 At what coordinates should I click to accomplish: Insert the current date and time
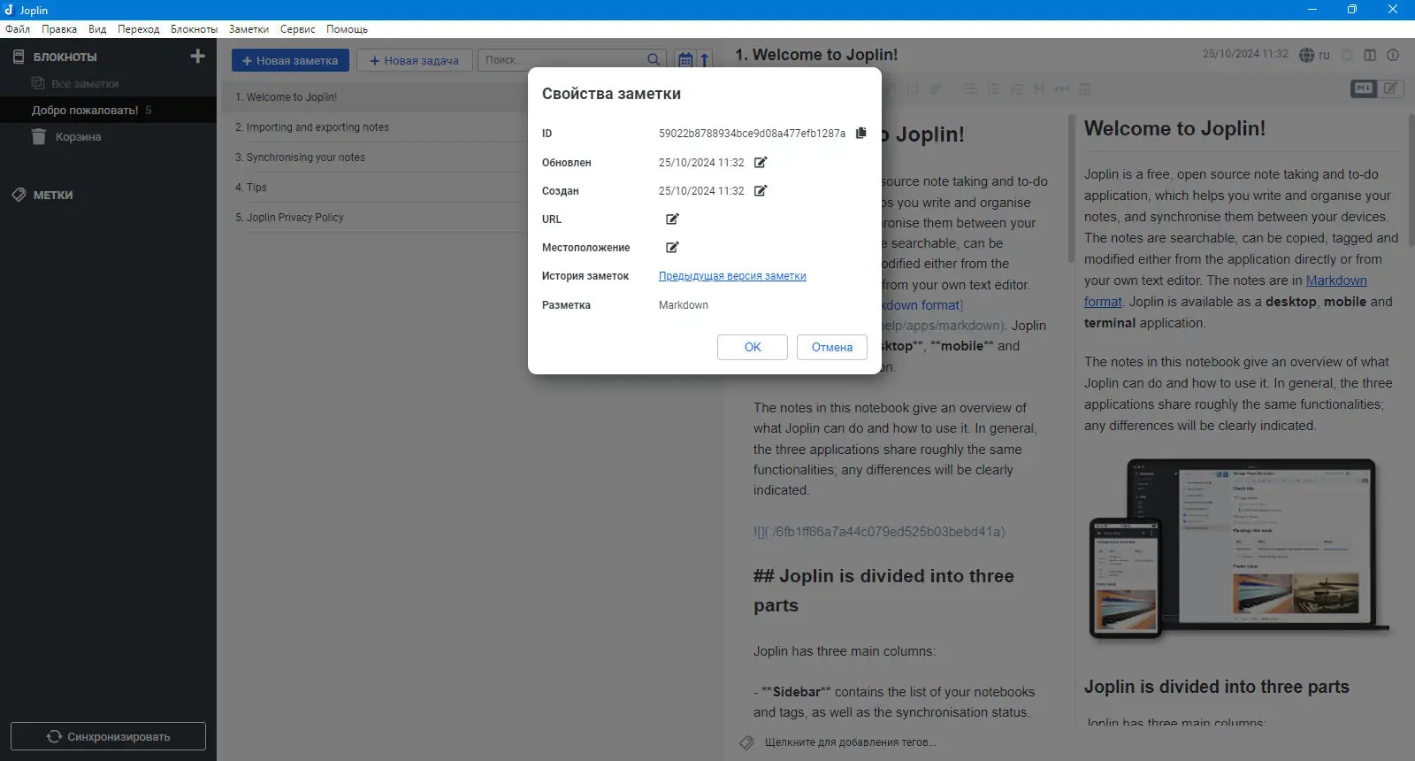coord(1085,89)
